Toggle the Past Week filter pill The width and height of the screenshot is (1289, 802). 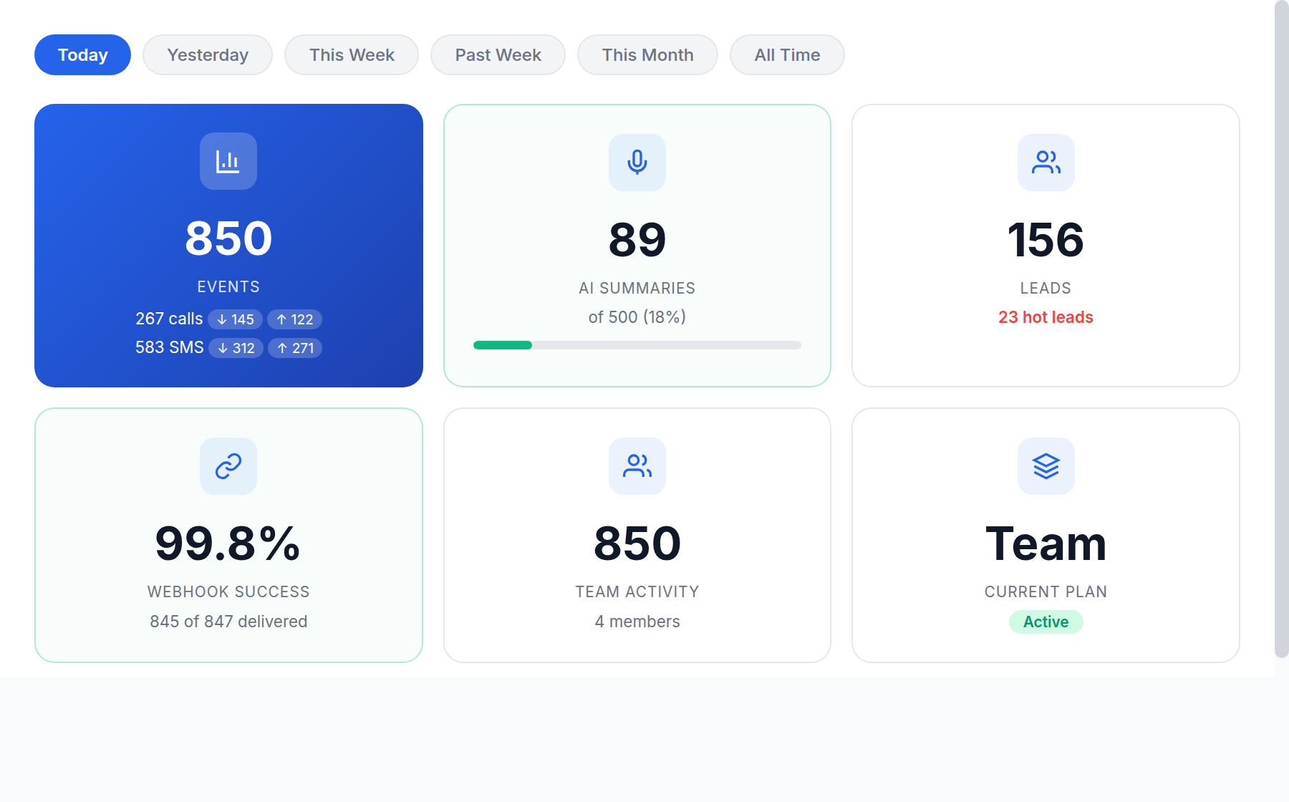click(x=498, y=54)
